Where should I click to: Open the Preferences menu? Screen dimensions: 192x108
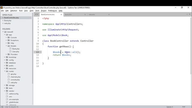click(52, 11)
